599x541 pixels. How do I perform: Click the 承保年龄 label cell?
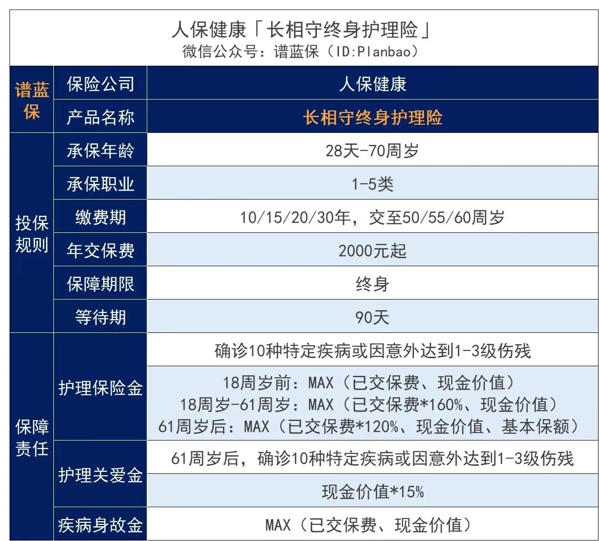click(101, 150)
